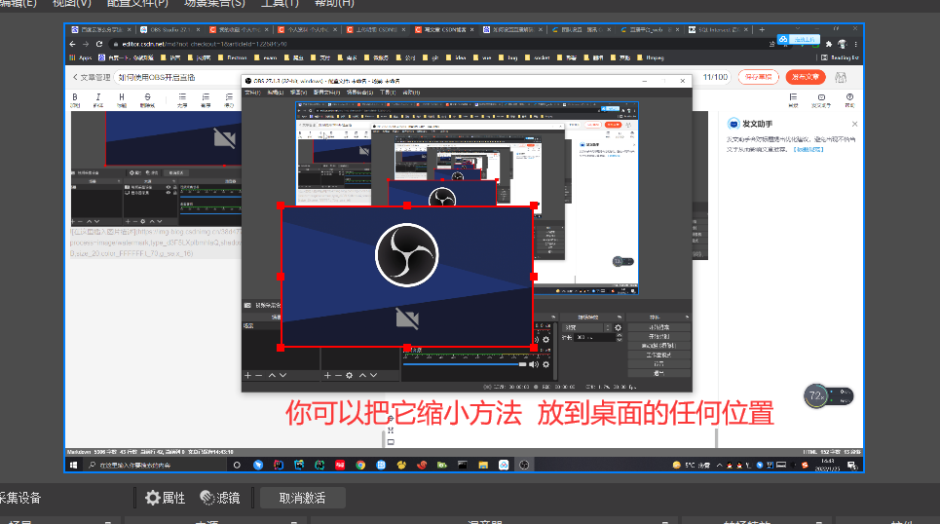Apply strikethrough with the S icon
Screen dimensions: 940x524
point(147,99)
